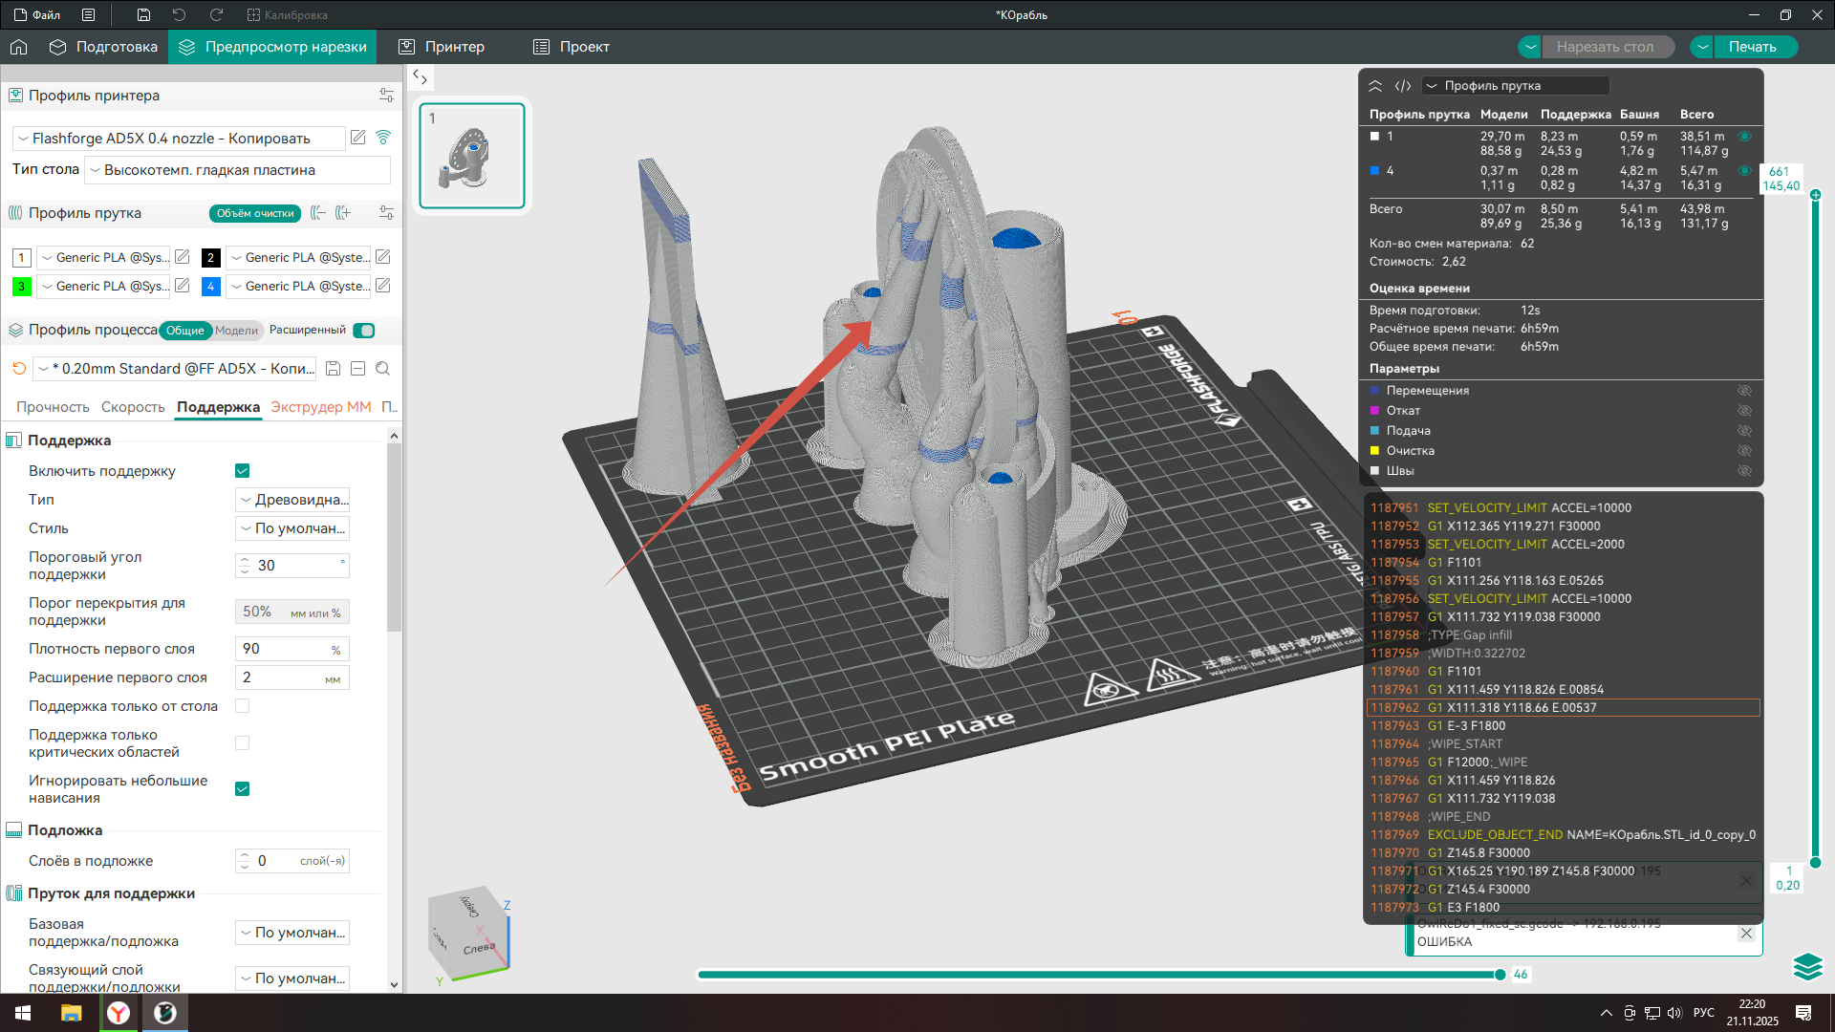Switch to the 'Подготовка' tab
The image size is (1835, 1032).
(103, 47)
